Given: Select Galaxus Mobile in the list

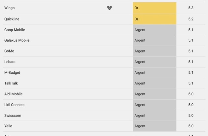Looking at the screenshot, I should click(17, 40).
